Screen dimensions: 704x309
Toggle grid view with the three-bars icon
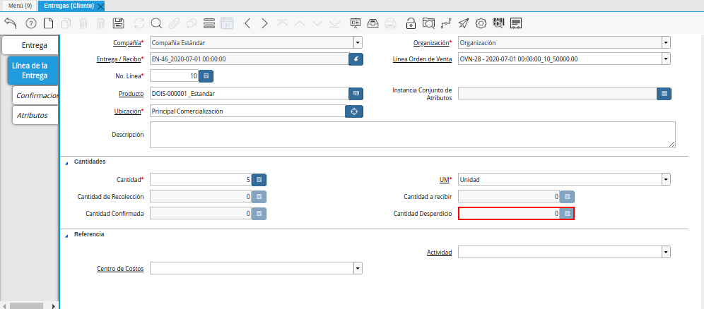(x=209, y=23)
